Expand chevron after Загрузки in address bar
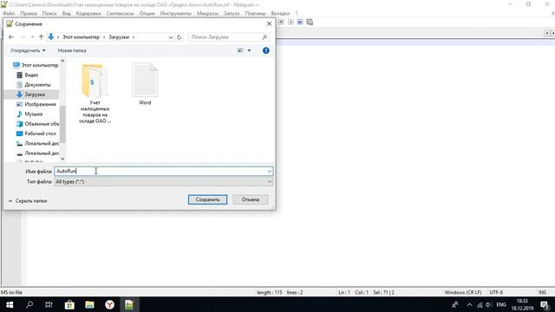This screenshot has height=312, width=555. tap(134, 36)
